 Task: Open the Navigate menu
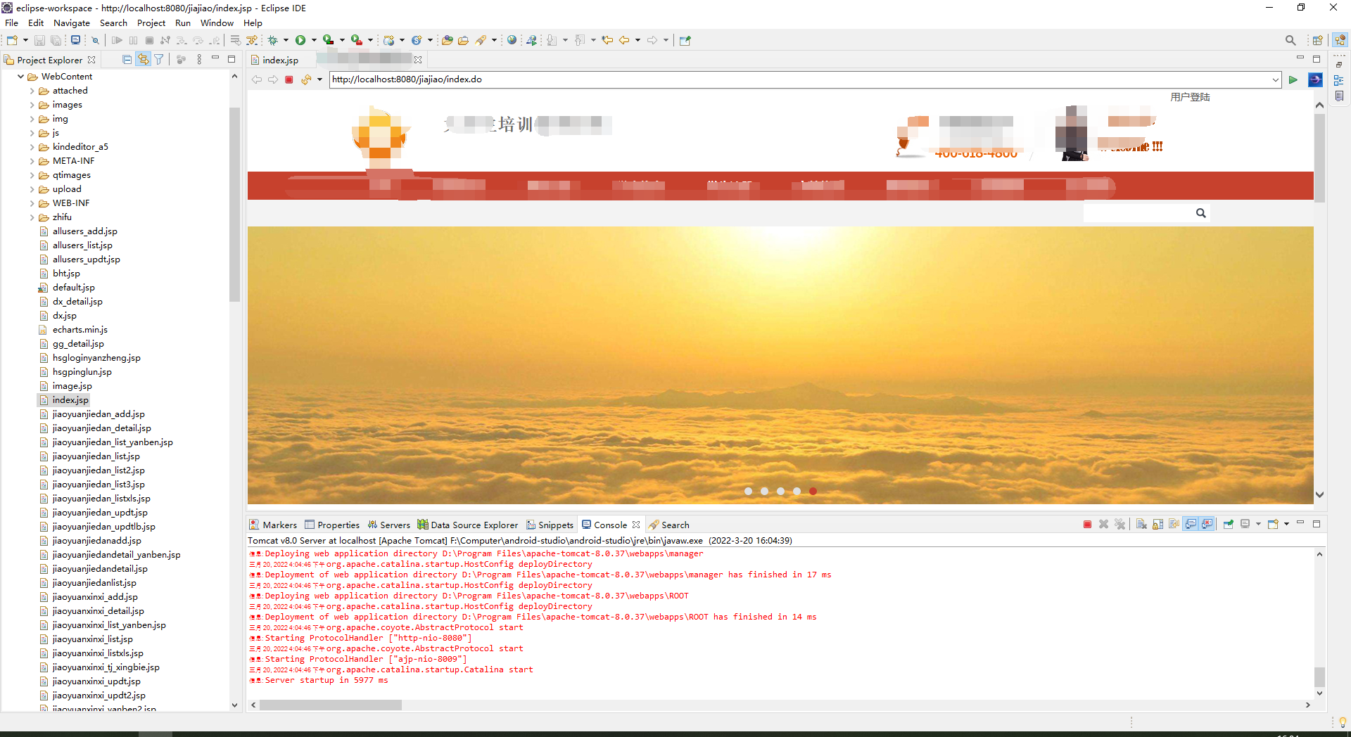(x=72, y=23)
